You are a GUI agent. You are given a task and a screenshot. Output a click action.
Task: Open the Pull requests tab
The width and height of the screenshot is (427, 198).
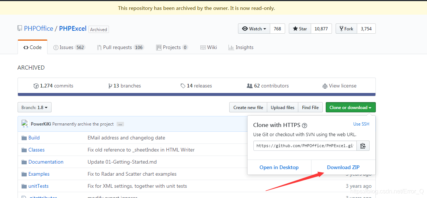click(120, 47)
